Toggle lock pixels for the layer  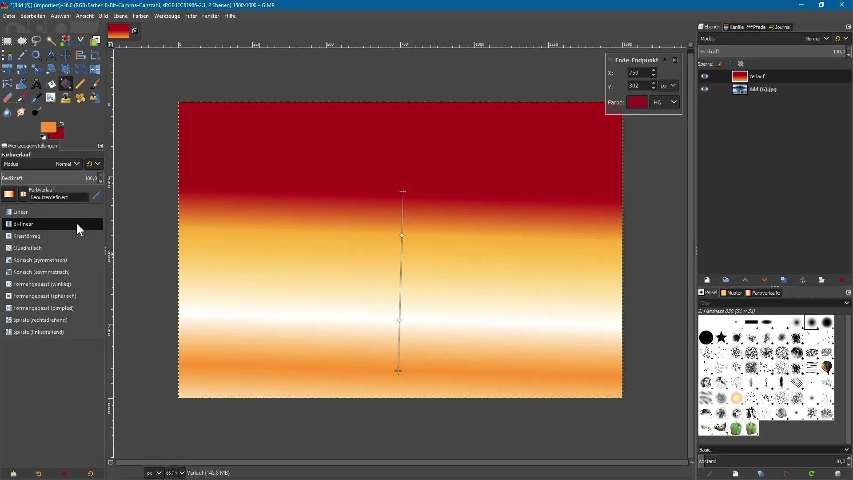[720, 64]
